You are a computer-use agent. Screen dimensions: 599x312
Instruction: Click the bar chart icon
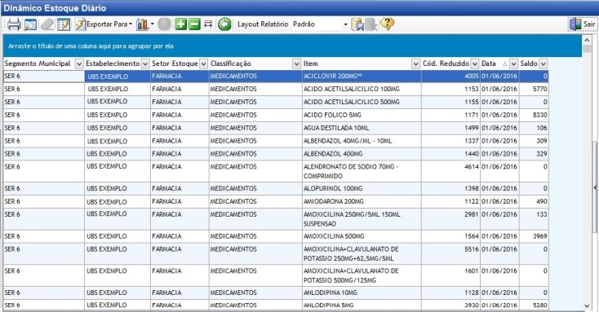click(x=142, y=24)
